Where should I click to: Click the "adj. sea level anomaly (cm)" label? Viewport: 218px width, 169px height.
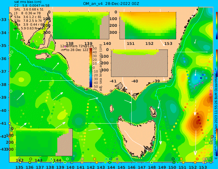click(101, 68)
